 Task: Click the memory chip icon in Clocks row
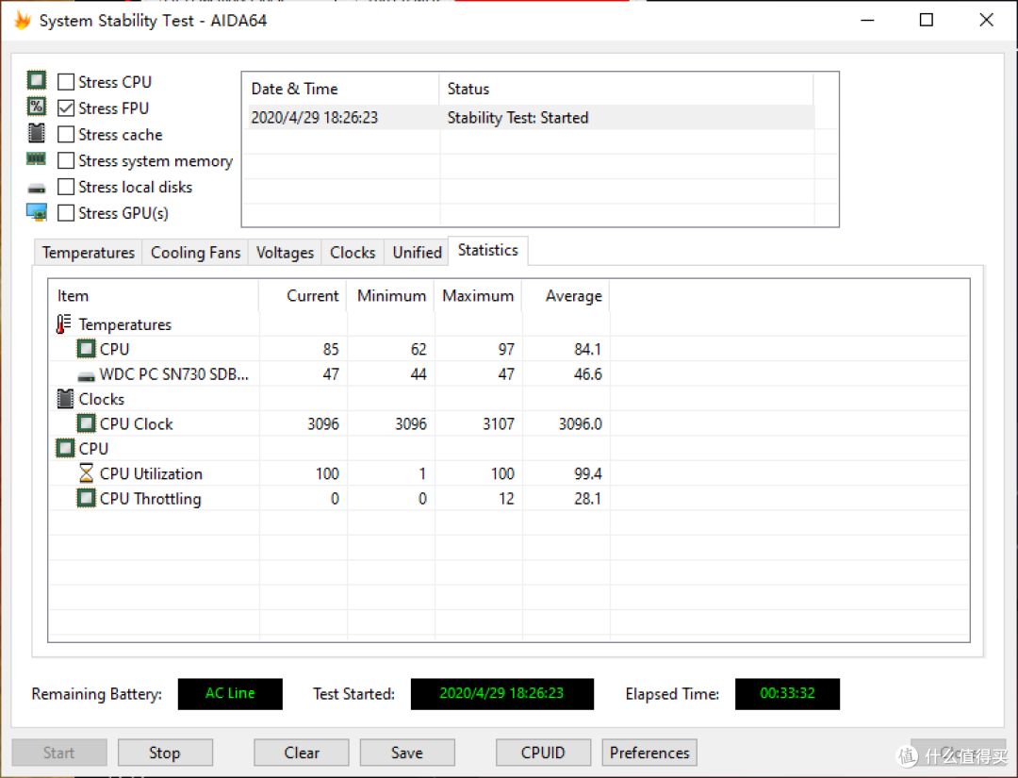point(66,399)
